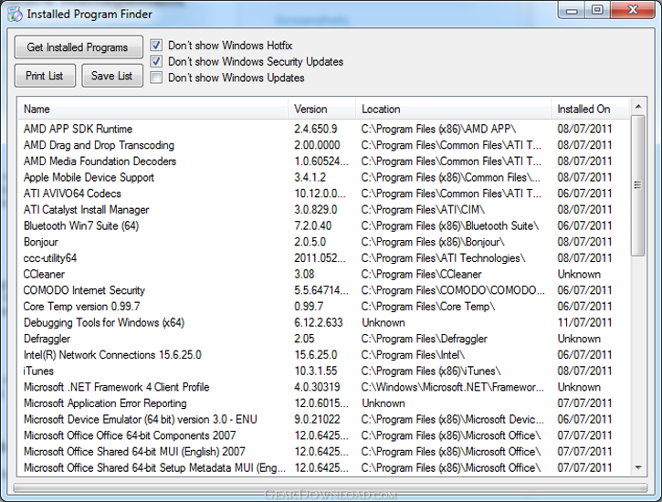
Task: Click the 11/07/2011 install date
Action: [x=584, y=323]
